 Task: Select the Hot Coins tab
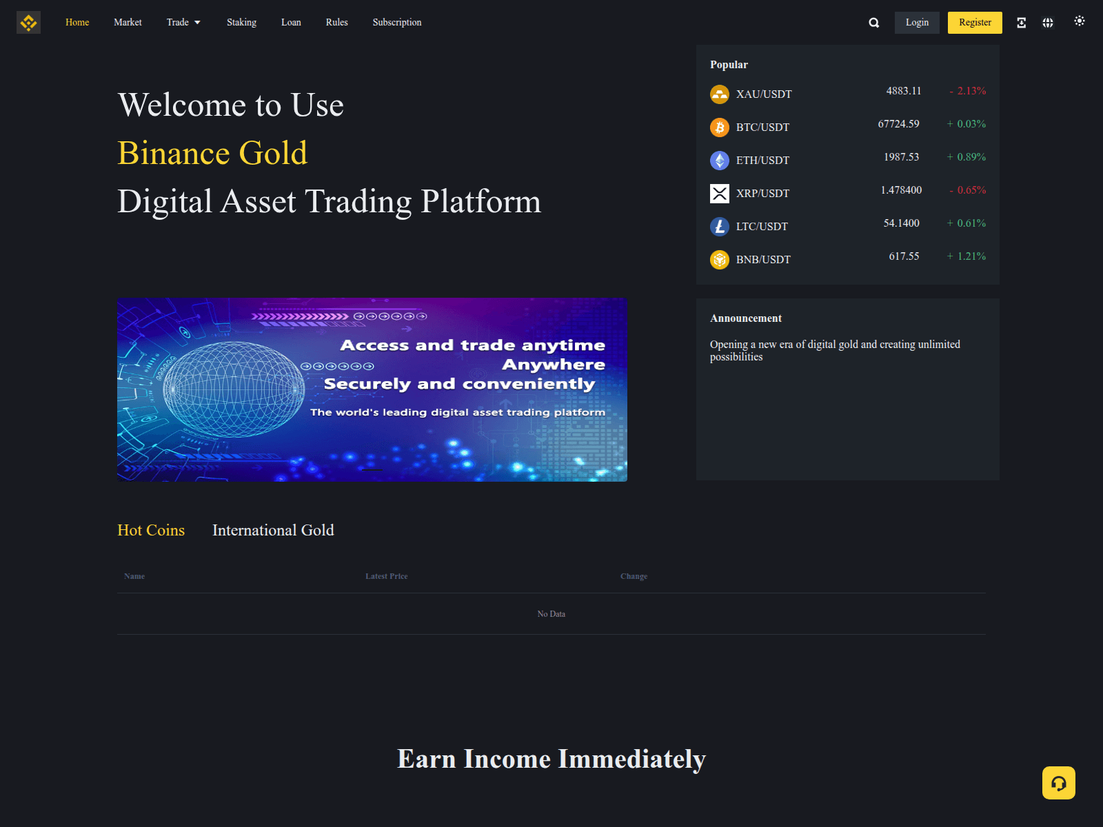coord(151,530)
